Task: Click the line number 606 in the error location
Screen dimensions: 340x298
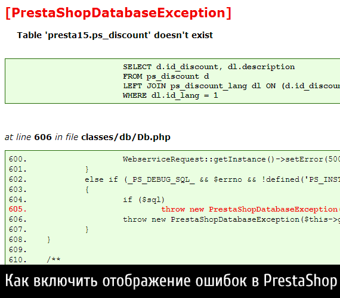Action: click(x=43, y=137)
